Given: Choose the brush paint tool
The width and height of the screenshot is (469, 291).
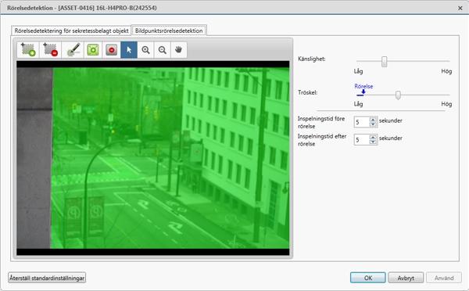Looking at the screenshot, I should pos(73,50).
